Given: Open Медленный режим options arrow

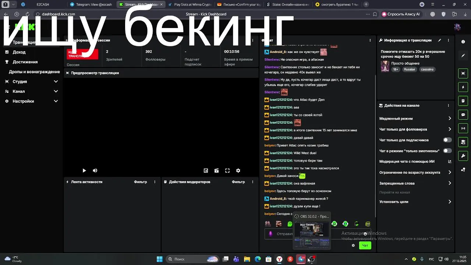Looking at the screenshot, I should coord(450,119).
